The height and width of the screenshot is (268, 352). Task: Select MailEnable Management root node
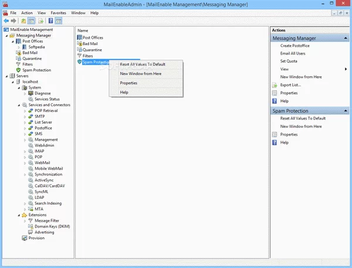click(x=32, y=30)
